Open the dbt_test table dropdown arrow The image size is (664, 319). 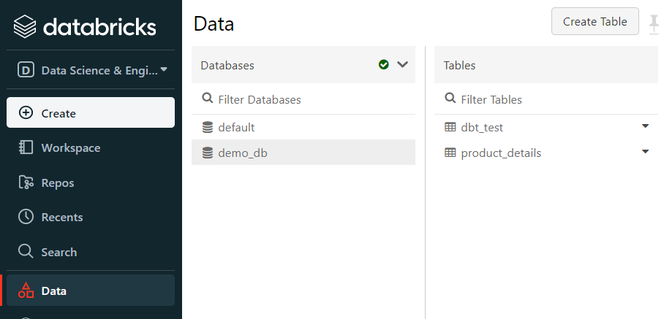pos(646,126)
